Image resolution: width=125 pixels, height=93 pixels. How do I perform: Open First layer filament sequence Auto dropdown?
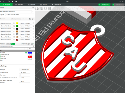tap(24, 78)
